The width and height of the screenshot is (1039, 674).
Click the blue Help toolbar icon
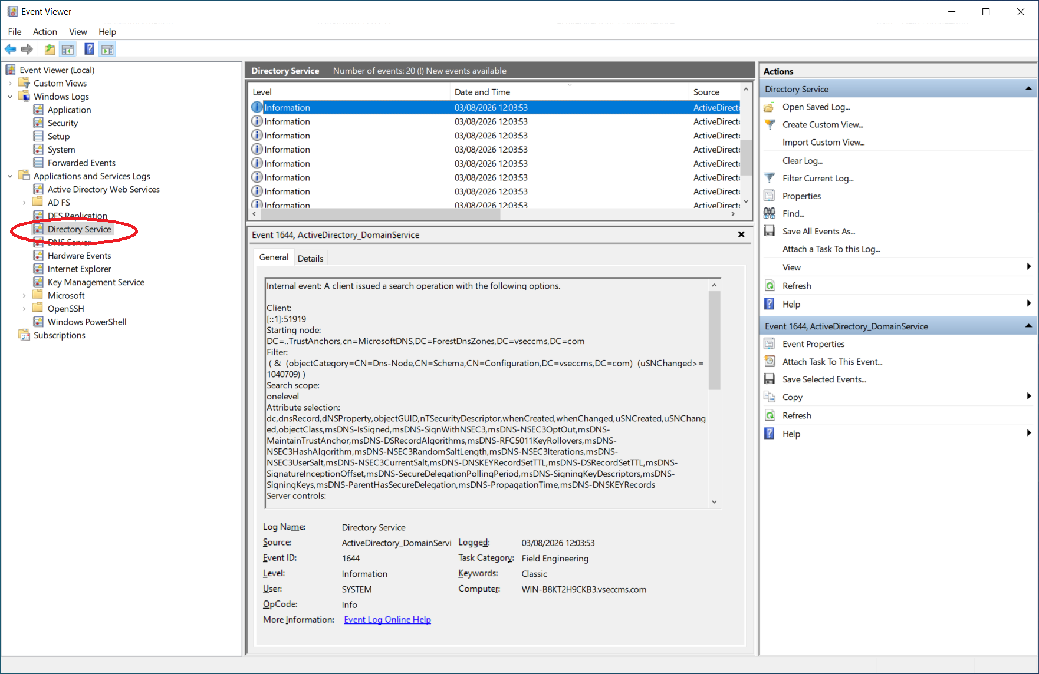(x=89, y=49)
